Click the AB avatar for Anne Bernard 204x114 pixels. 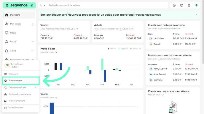click(x=151, y=74)
